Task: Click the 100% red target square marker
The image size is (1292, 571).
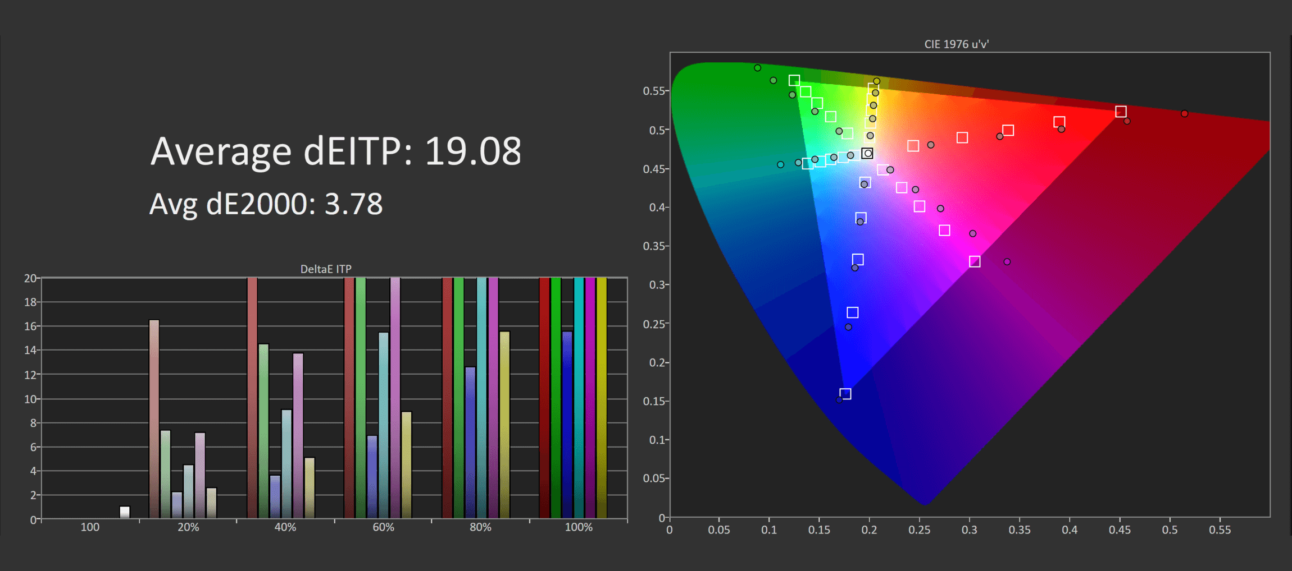Action: click(1121, 112)
